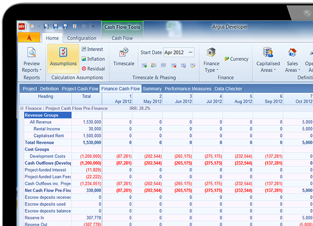Click the Heading column header
Screen dimensions: 313x226
pos(46,99)
